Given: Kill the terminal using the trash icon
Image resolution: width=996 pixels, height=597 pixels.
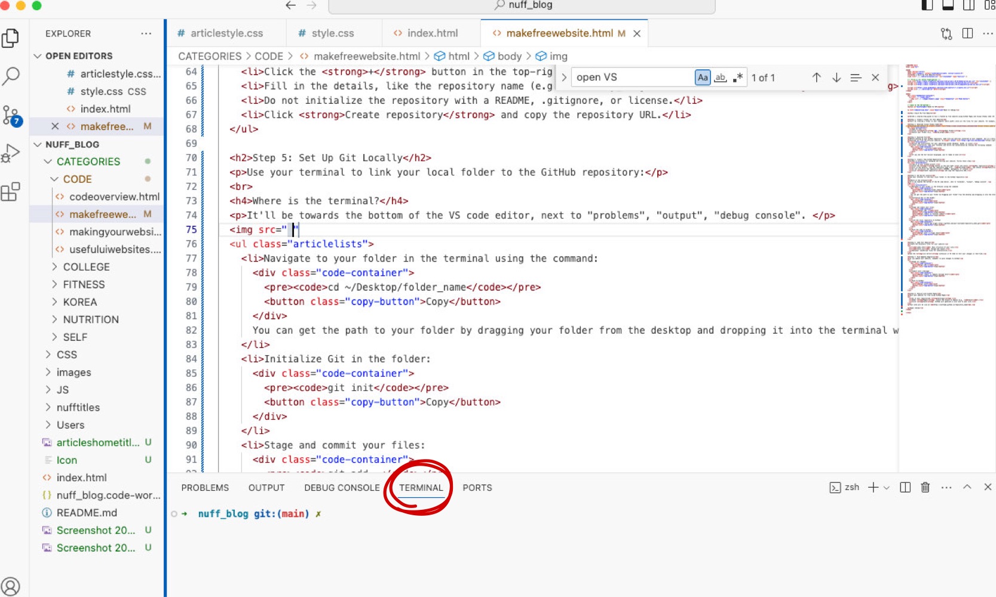Looking at the screenshot, I should click(925, 487).
